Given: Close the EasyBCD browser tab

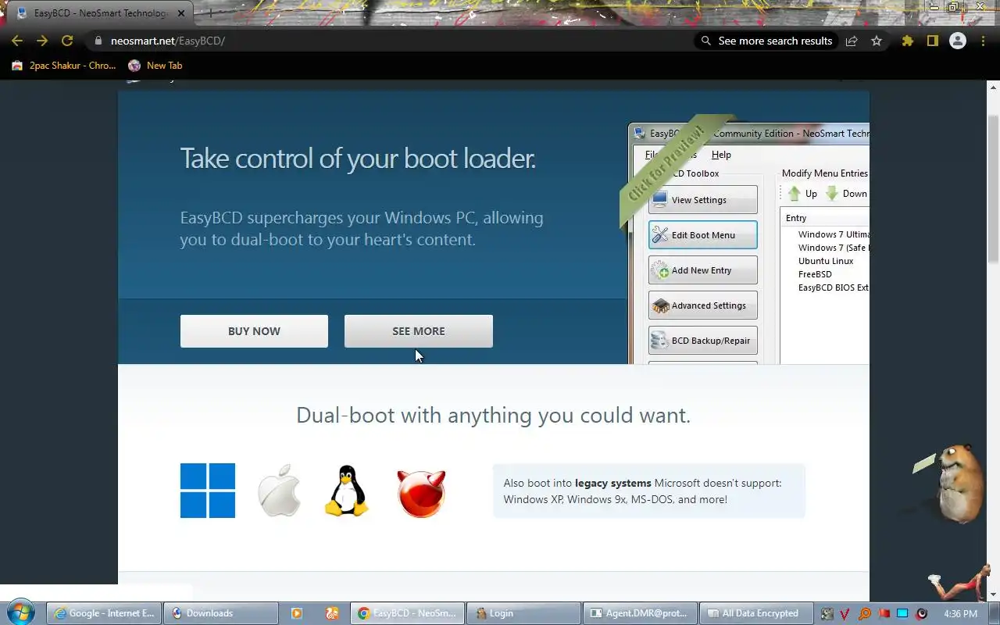Looking at the screenshot, I should [181, 13].
